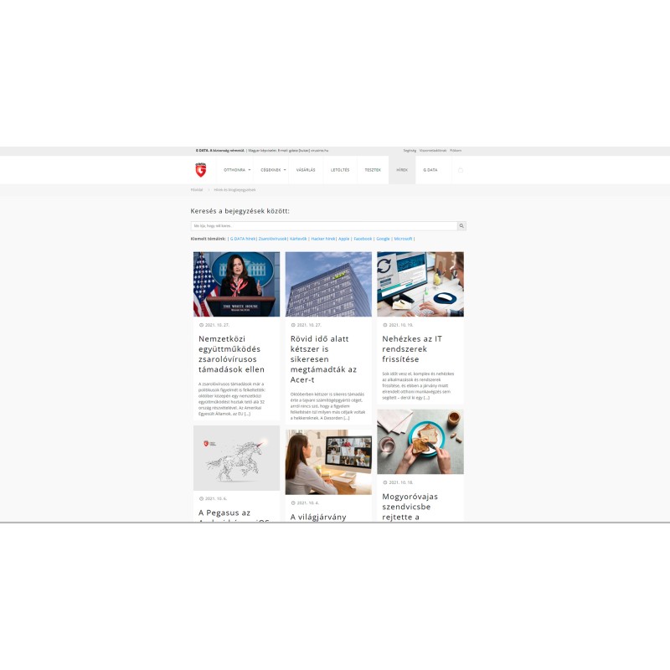Click the Segítség link in the top bar

click(410, 151)
